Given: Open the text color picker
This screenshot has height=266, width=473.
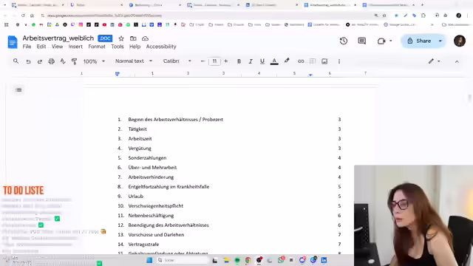Looking at the screenshot, I should (274, 61).
